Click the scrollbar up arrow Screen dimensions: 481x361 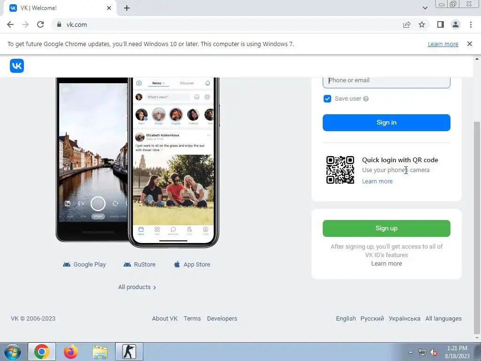pos(477,59)
